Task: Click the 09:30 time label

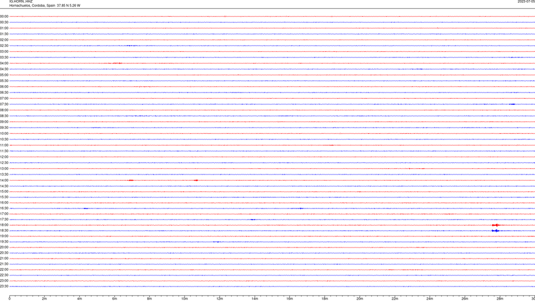Action: click(x=4, y=128)
